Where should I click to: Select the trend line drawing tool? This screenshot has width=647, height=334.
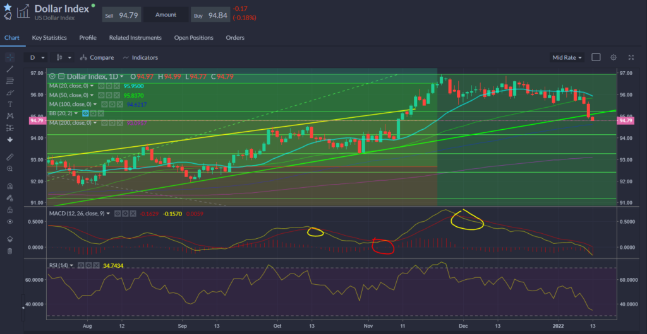pyautogui.click(x=9, y=68)
